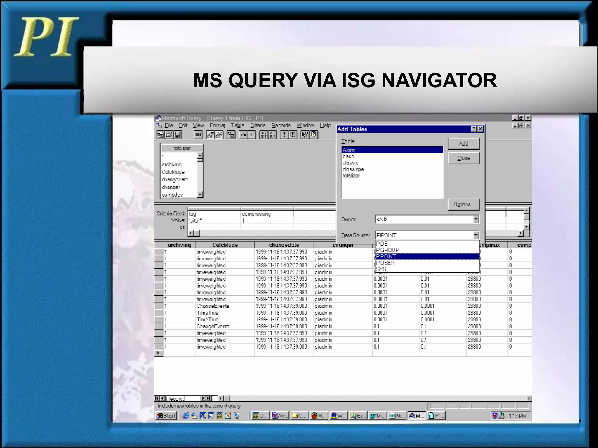Image resolution: width=598 pixels, height=448 pixels.
Task: Click the archiving column header
Action: pos(179,245)
